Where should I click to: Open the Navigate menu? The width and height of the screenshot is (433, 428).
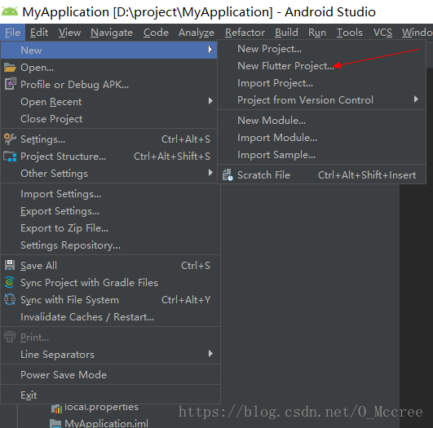(112, 33)
